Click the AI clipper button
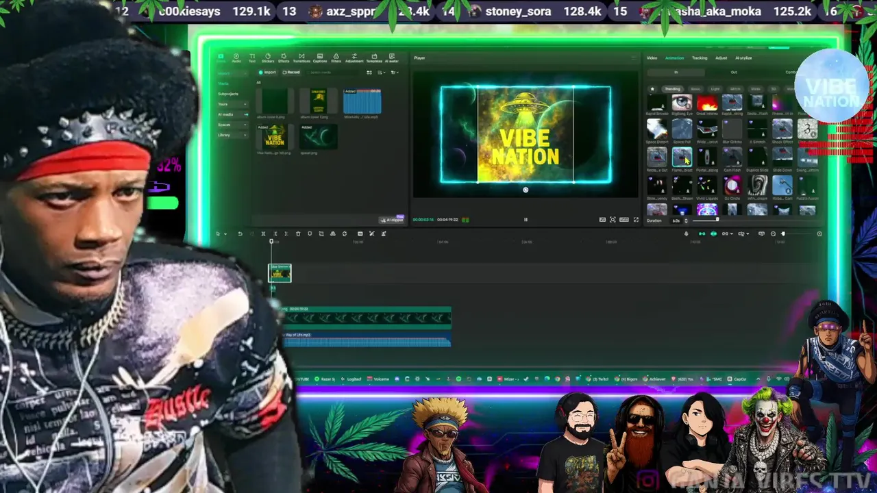 pos(393,220)
